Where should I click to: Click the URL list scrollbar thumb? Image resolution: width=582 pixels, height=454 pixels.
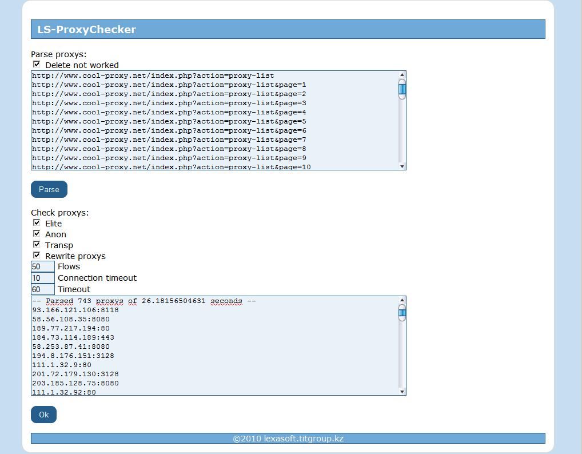[x=402, y=89]
